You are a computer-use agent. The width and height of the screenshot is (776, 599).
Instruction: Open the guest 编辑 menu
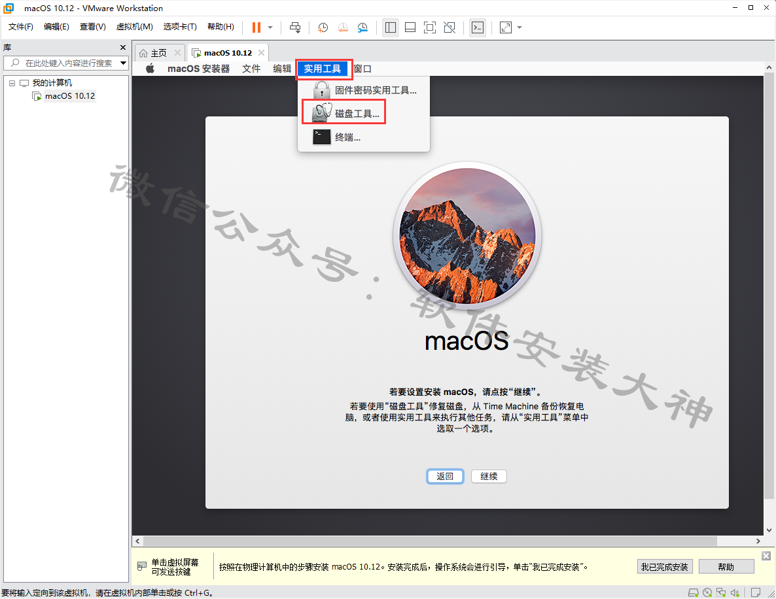[282, 69]
